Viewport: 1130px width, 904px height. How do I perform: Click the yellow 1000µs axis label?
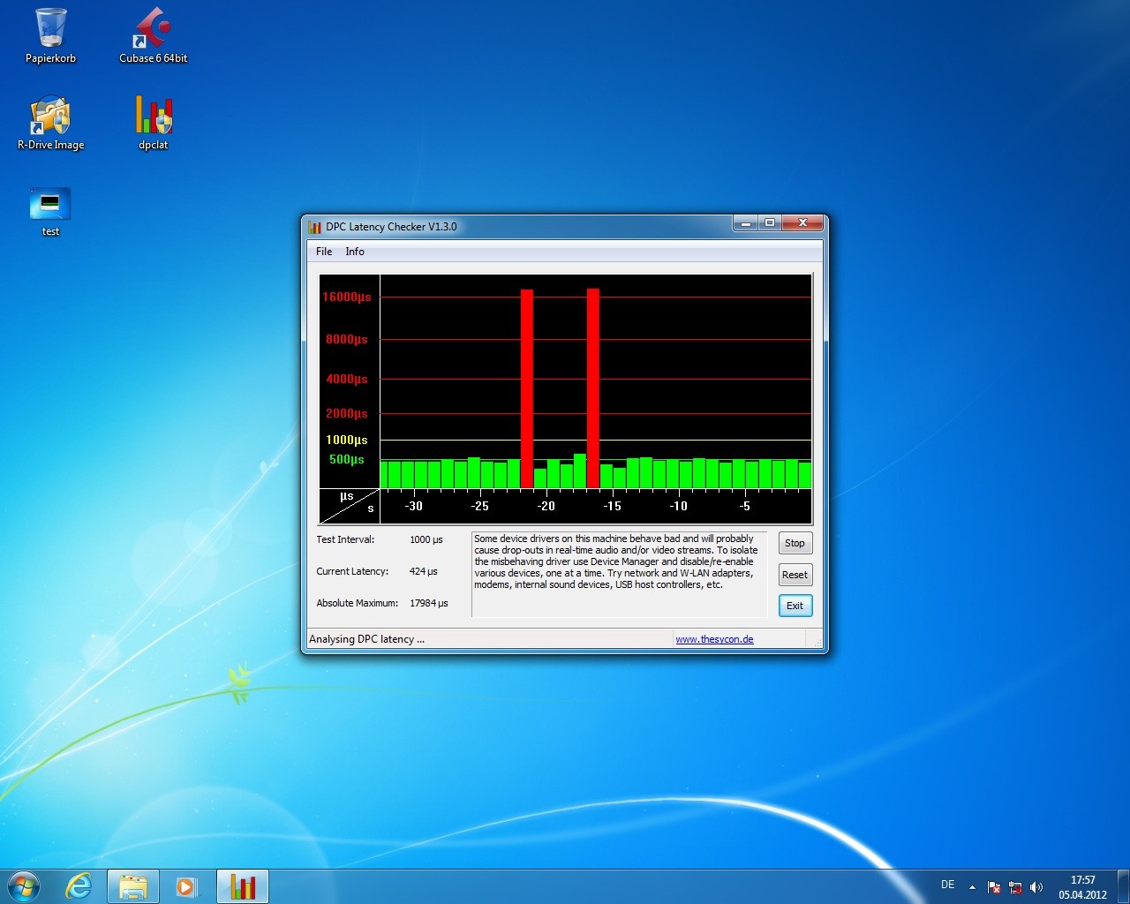coord(347,440)
